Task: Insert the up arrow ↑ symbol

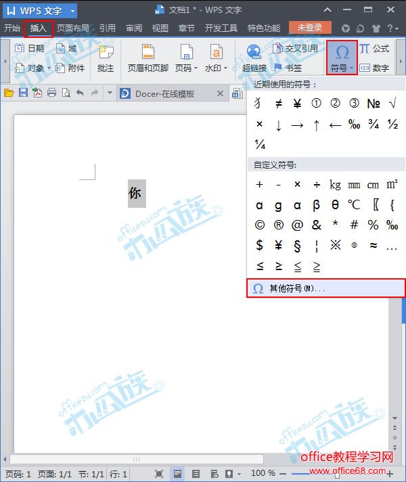Action: (316, 125)
